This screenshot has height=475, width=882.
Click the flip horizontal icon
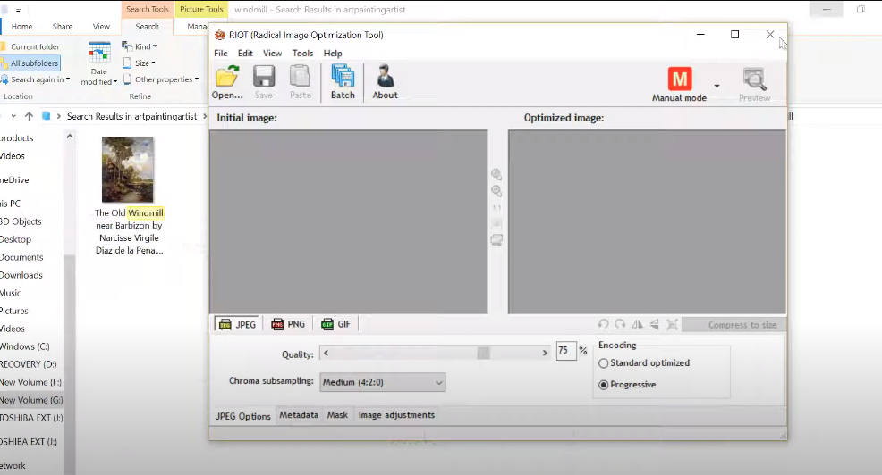[x=637, y=324]
